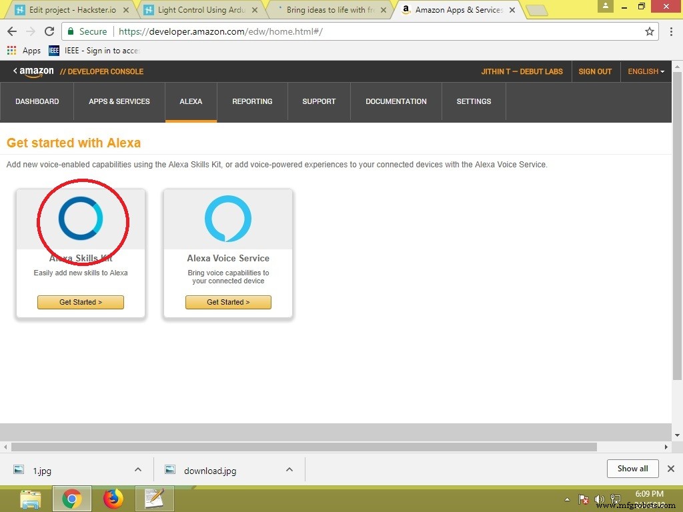Click the Alexa Voice Service speech bubble icon

(228, 219)
